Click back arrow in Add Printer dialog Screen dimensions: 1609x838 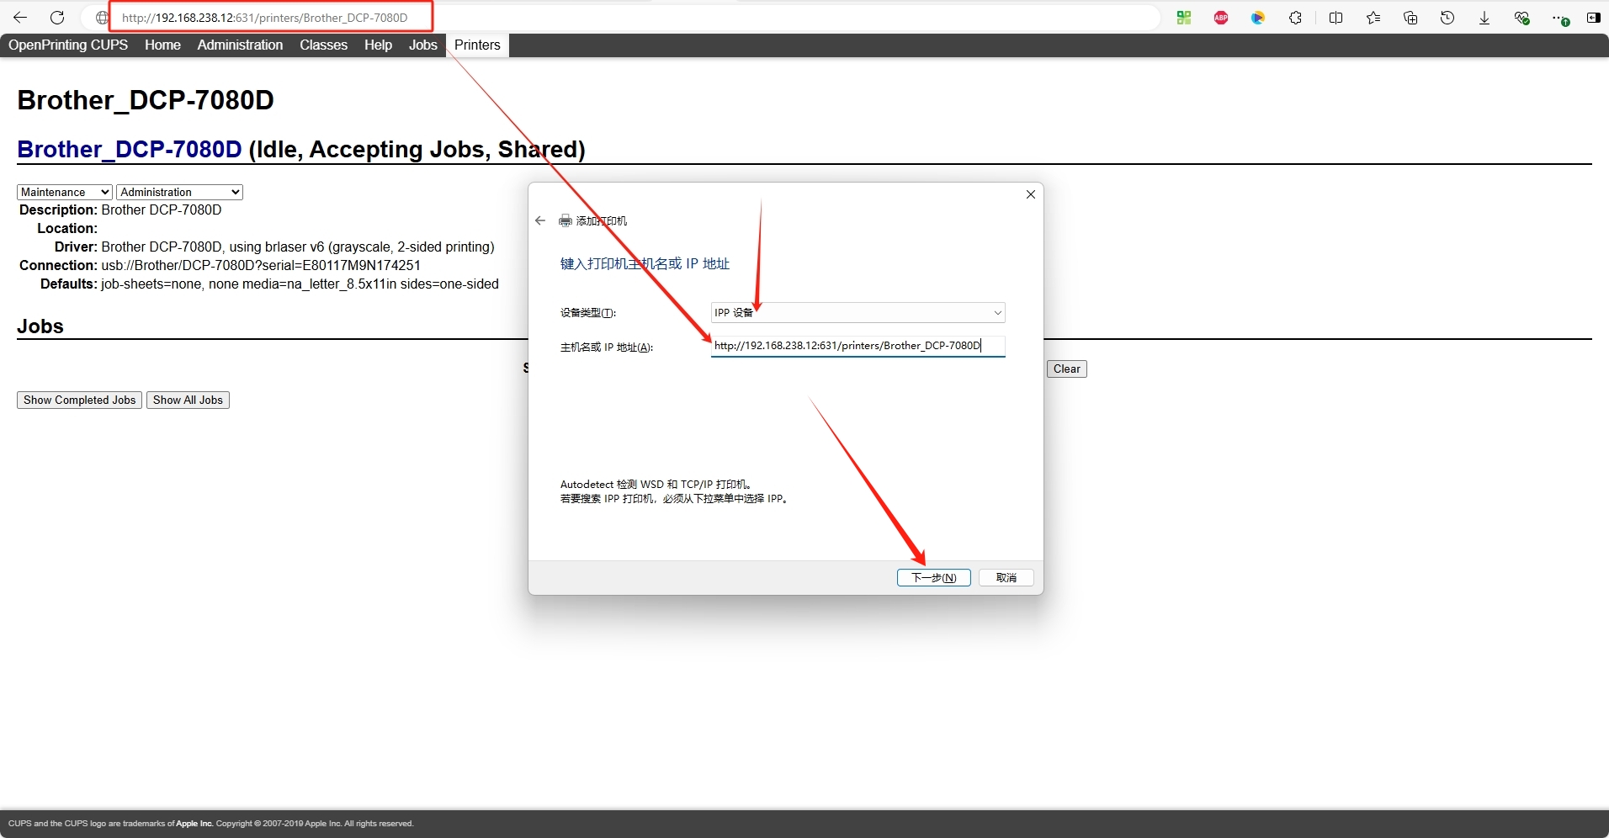540,220
